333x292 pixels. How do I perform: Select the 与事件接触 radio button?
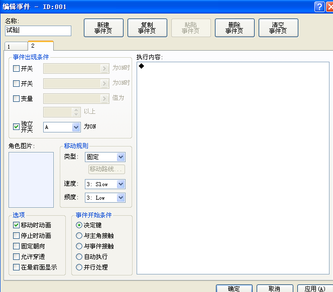click(79, 246)
